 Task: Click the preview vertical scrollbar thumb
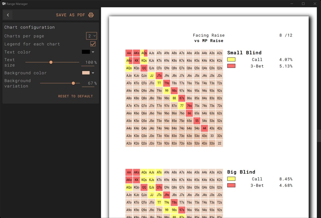pyautogui.click(x=319, y=136)
